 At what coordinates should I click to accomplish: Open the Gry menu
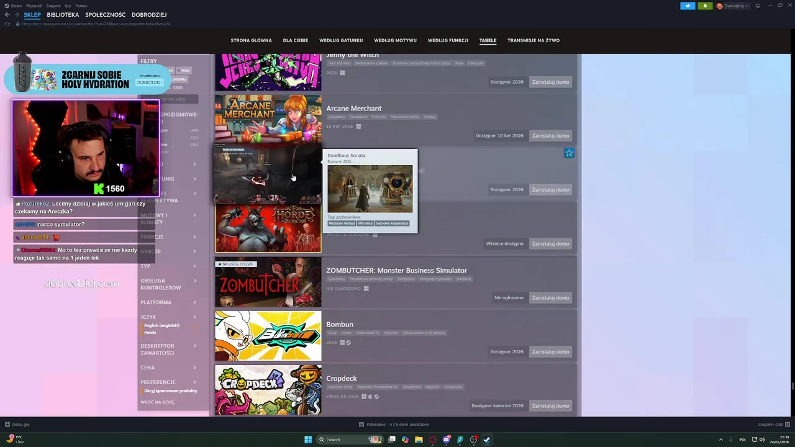[68, 6]
